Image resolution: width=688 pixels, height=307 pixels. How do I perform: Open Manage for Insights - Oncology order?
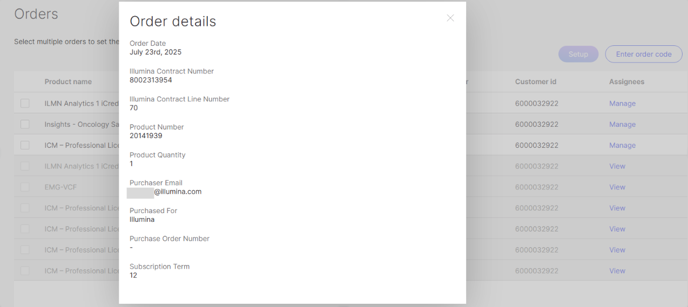(x=622, y=124)
